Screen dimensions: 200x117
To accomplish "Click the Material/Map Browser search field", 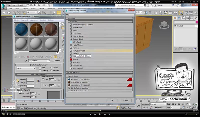I will [101, 14].
